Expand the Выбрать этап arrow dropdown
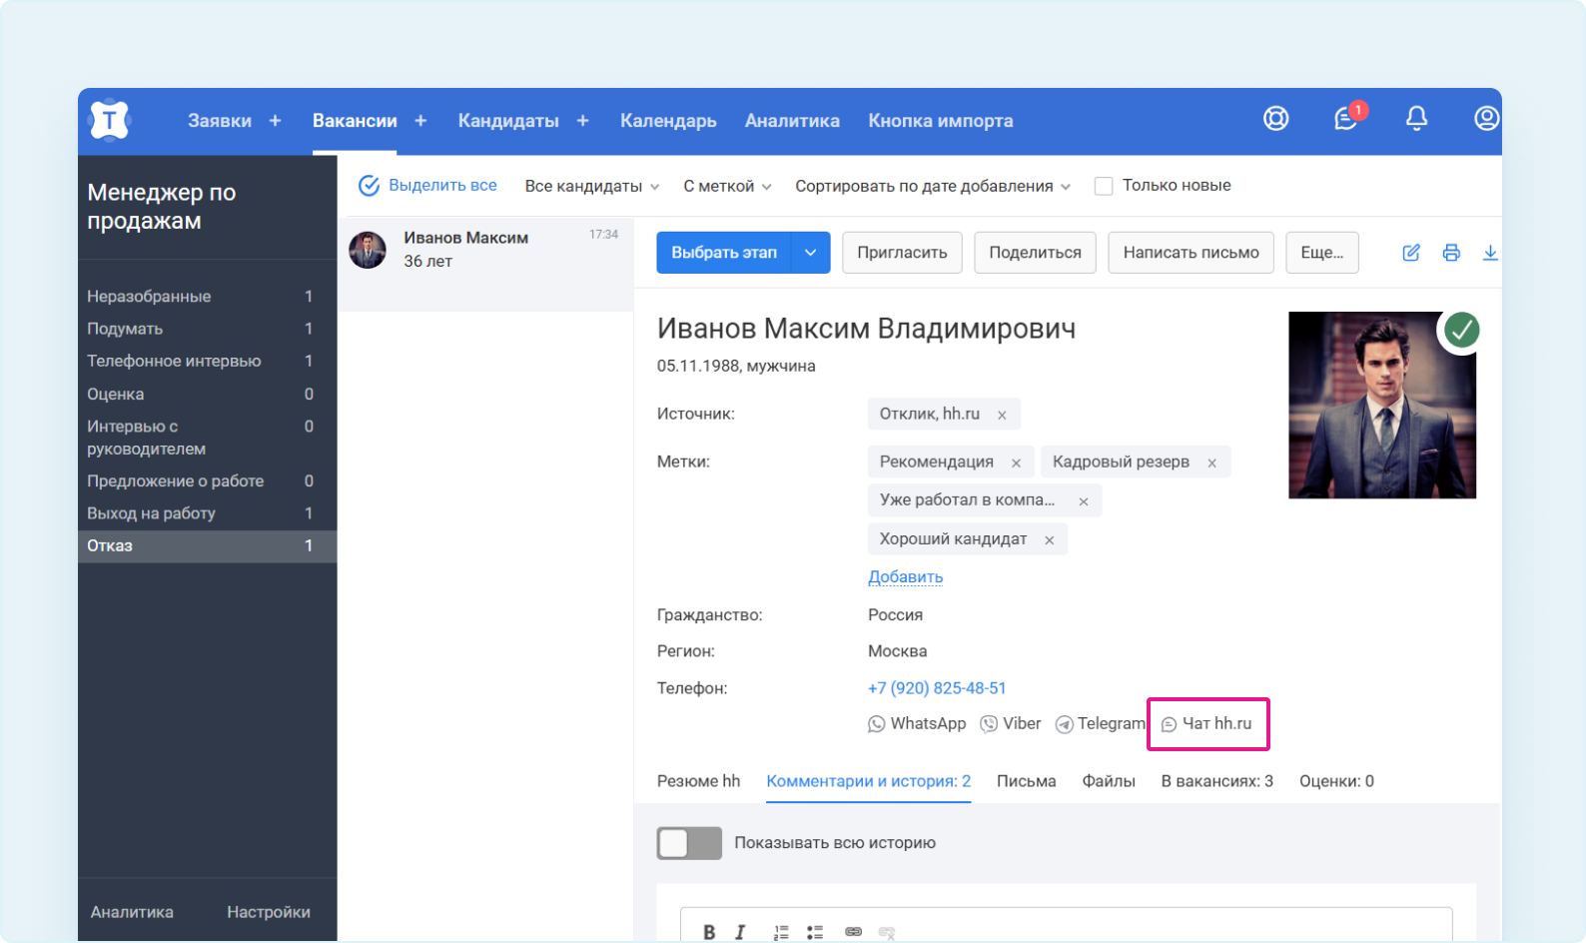Image resolution: width=1586 pixels, height=943 pixels. pos(811,253)
